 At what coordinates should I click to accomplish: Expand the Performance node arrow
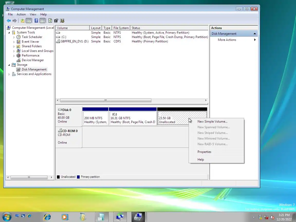click(x=14, y=56)
